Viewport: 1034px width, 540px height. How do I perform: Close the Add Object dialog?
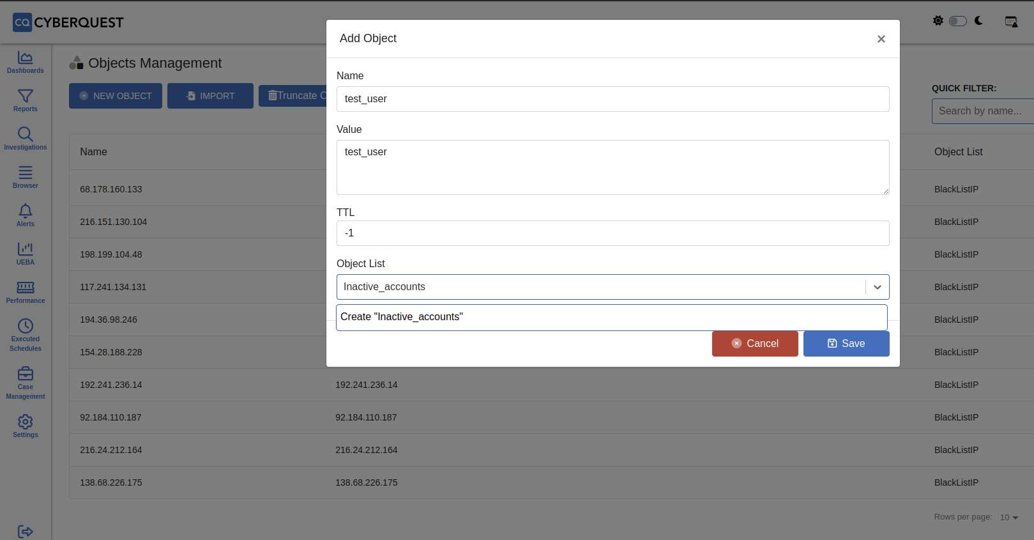881,39
